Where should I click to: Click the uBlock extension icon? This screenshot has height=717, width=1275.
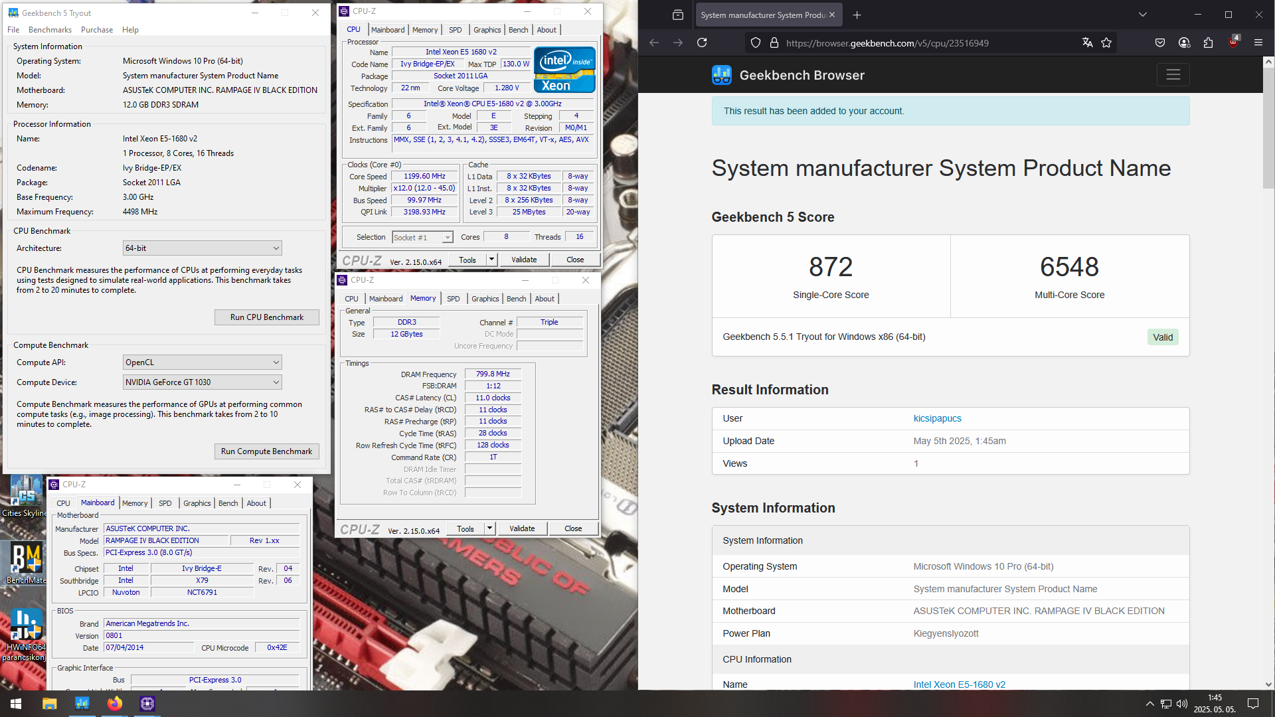(1233, 41)
